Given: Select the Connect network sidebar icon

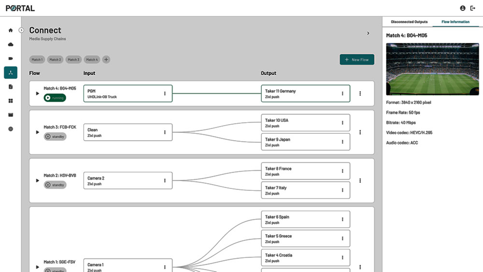Looking at the screenshot, I should pyautogui.click(x=11, y=72).
